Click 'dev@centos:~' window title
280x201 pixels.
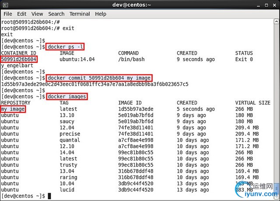132,5
